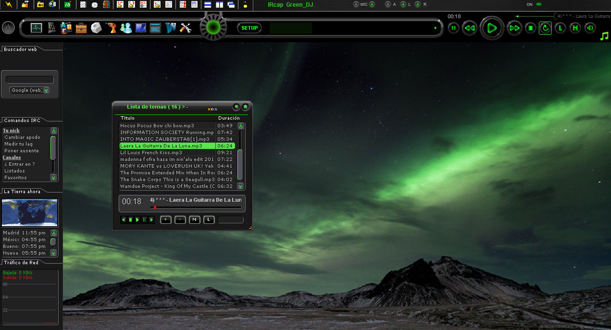Click the playlist vertical scrollbar thumb
Viewport: 611px width, 330px height.
point(240,165)
